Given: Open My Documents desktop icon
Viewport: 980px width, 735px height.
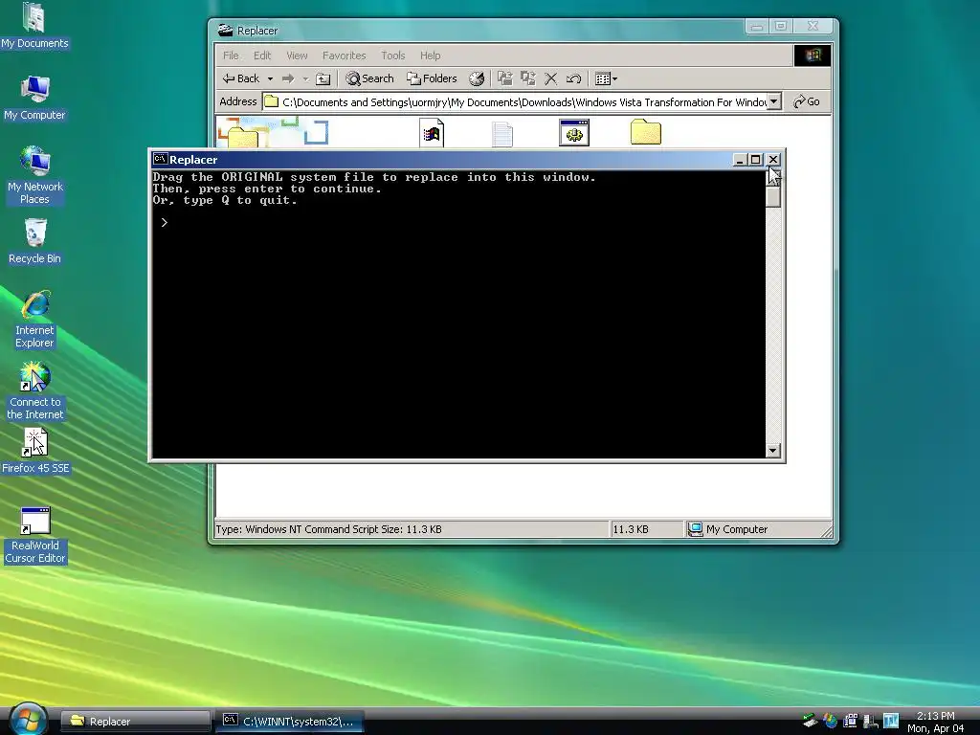Looking at the screenshot, I should (34, 26).
